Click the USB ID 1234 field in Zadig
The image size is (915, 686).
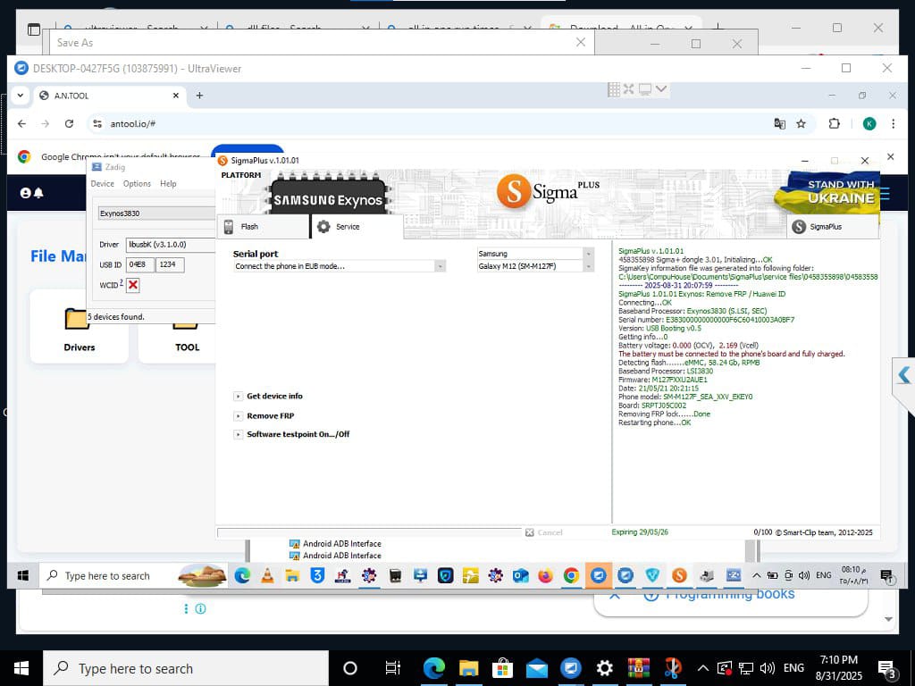pos(170,264)
